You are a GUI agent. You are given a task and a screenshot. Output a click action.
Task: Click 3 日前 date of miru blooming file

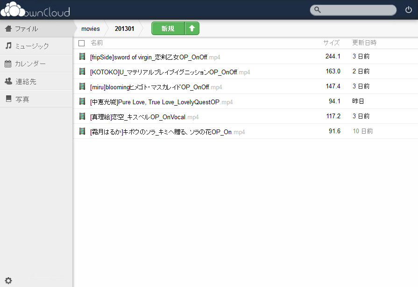coord(361,86)
